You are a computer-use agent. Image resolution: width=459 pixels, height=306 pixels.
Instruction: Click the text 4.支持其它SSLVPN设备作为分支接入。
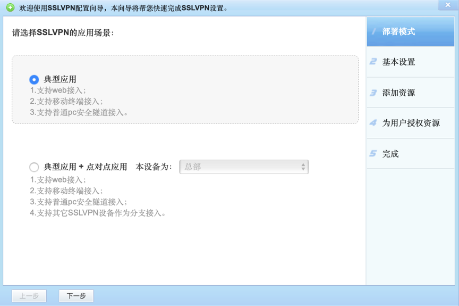tap(98, 213)
